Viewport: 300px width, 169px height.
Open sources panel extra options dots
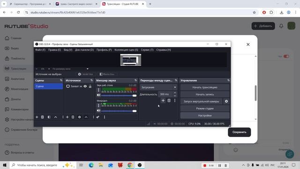pyautogui.click(x=93, y=117)
